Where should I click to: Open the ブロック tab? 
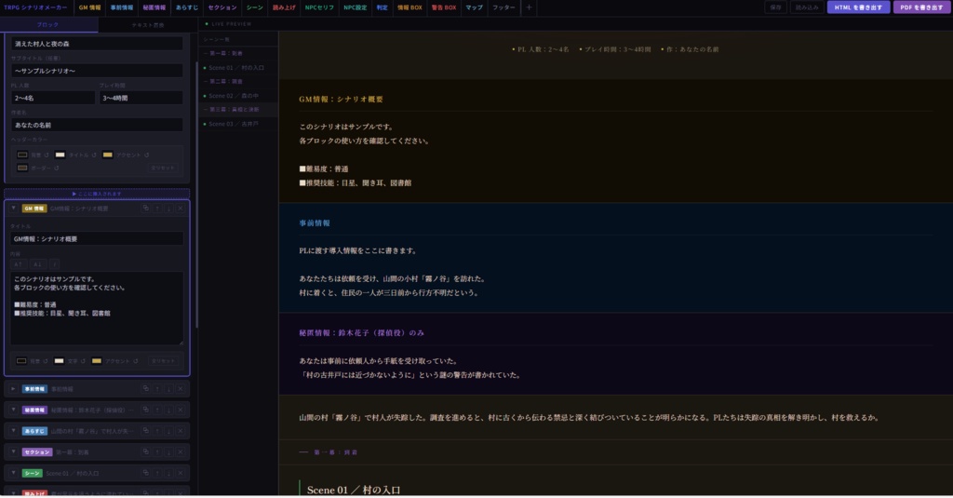48,25
